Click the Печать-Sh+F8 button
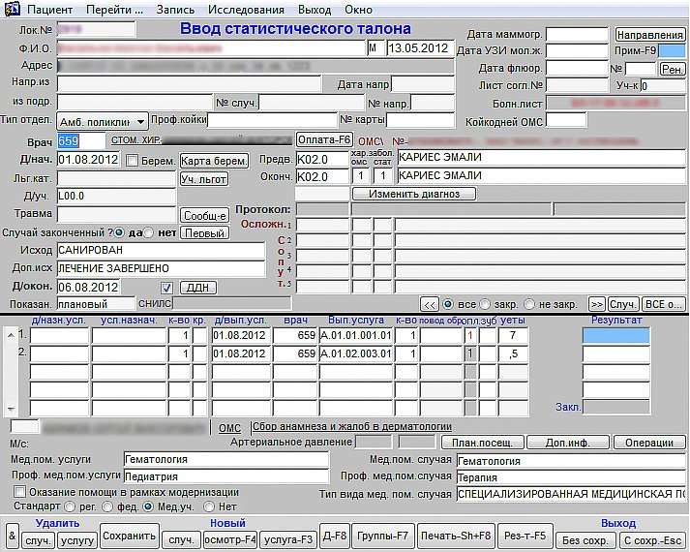The image size is (690, 552). 456,536
